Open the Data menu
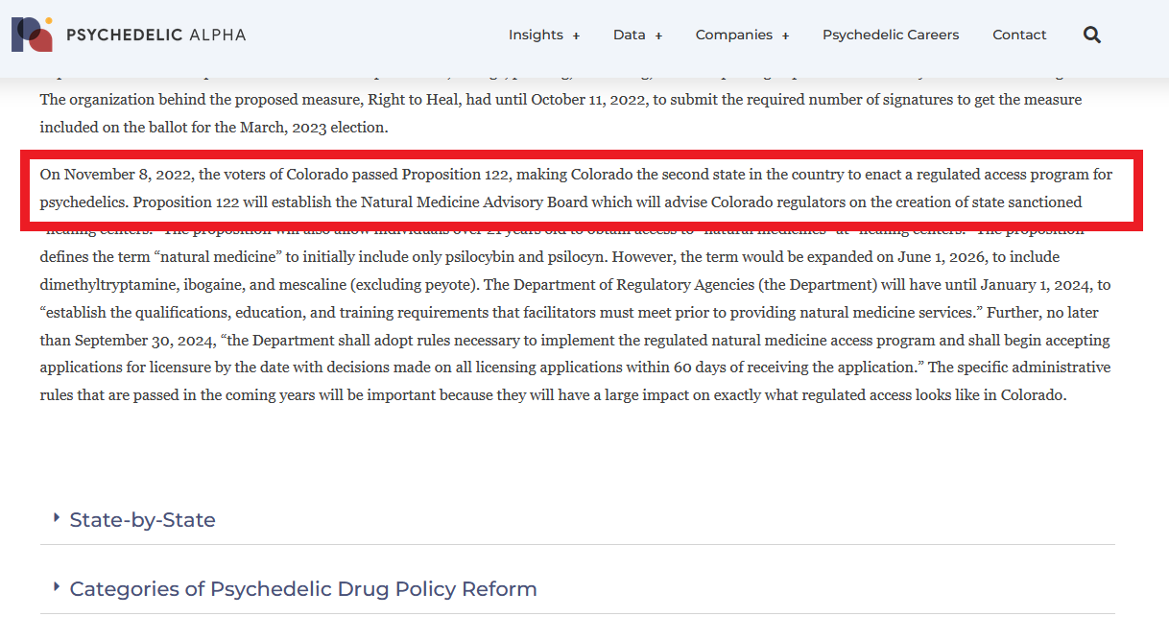This screenshot has width=1169, height=617. click(x=629, y=35)
